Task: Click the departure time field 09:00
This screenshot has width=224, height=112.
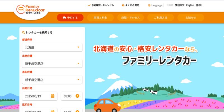Action: [72, 96]
